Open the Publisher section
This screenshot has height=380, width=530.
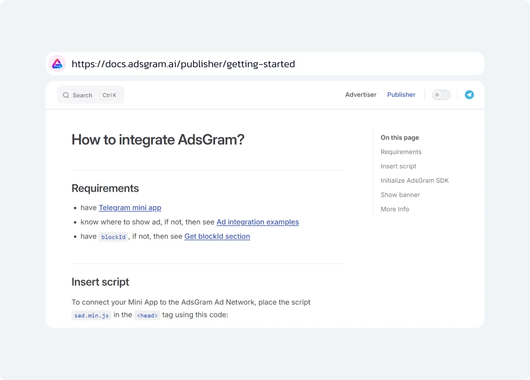coord(401,95)
